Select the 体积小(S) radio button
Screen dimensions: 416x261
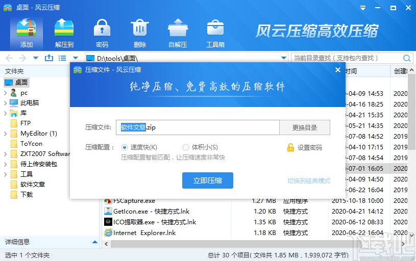tap(186, 147)
